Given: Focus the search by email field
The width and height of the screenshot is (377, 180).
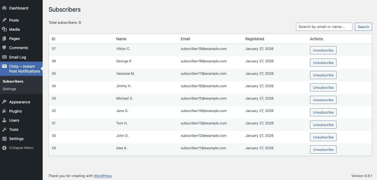Looking at the screenshot, I should point(324,27).
